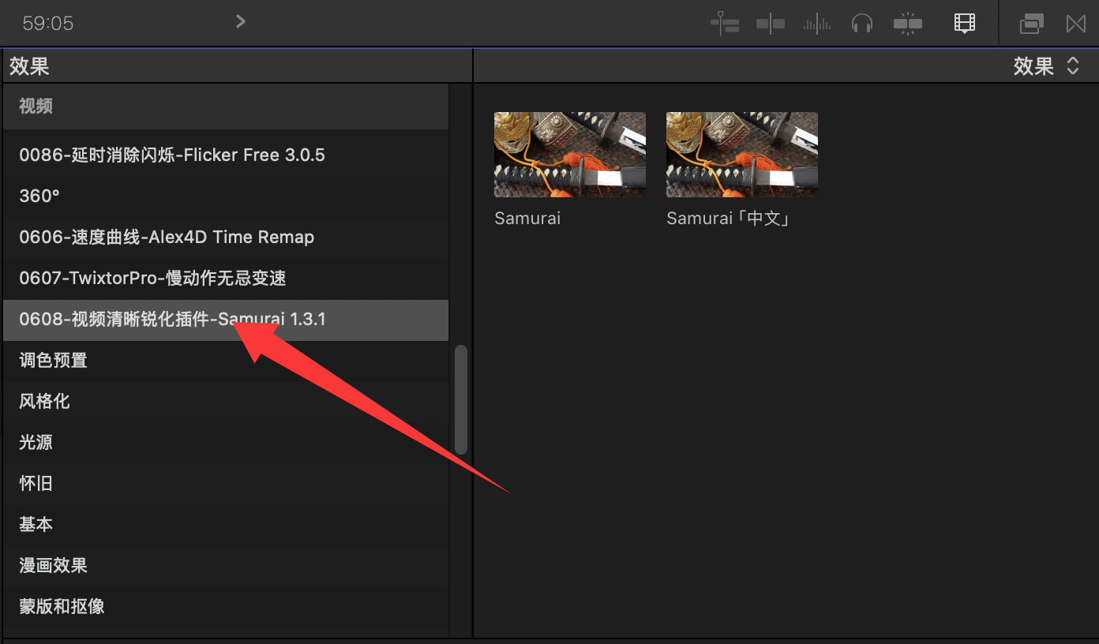Select the Samurai effect thumbnail

tap(569, 155)
